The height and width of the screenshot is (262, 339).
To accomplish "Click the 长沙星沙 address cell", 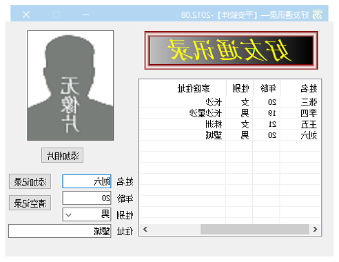I will pos(205,113).
